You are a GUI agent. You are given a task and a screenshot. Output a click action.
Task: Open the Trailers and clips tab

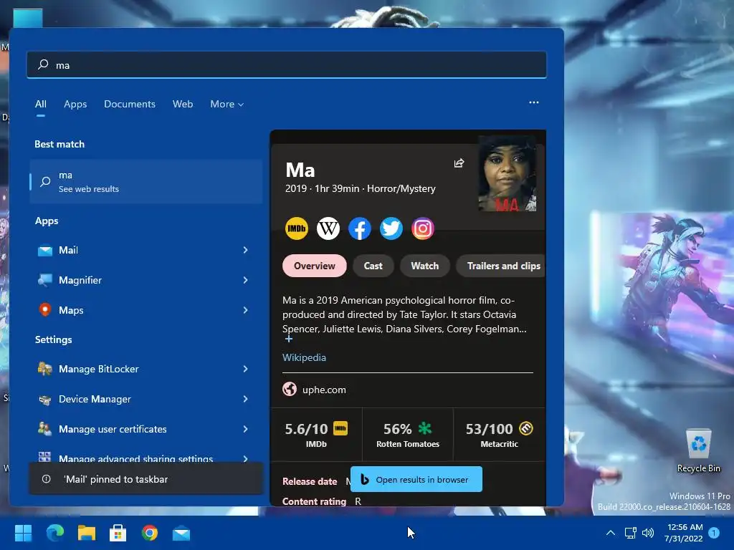[501, 266]
